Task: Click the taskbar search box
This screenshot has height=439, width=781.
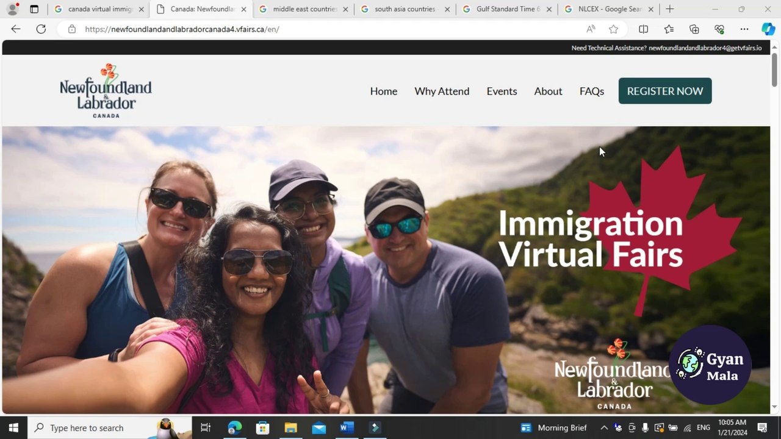Action: 110,427
